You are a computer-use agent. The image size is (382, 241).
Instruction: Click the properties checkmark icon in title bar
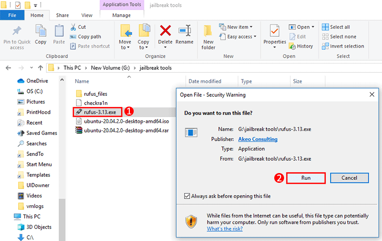(x=18, y=5)
